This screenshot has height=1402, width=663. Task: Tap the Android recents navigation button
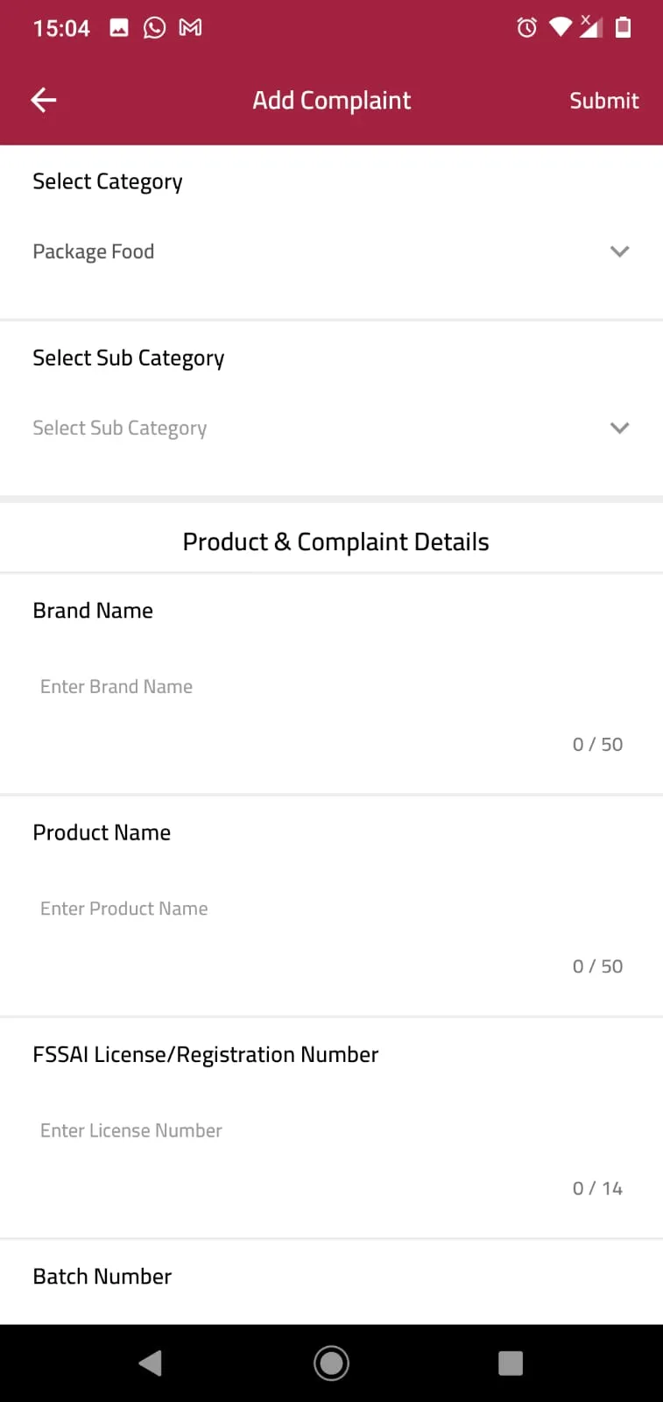point(511,1363)
